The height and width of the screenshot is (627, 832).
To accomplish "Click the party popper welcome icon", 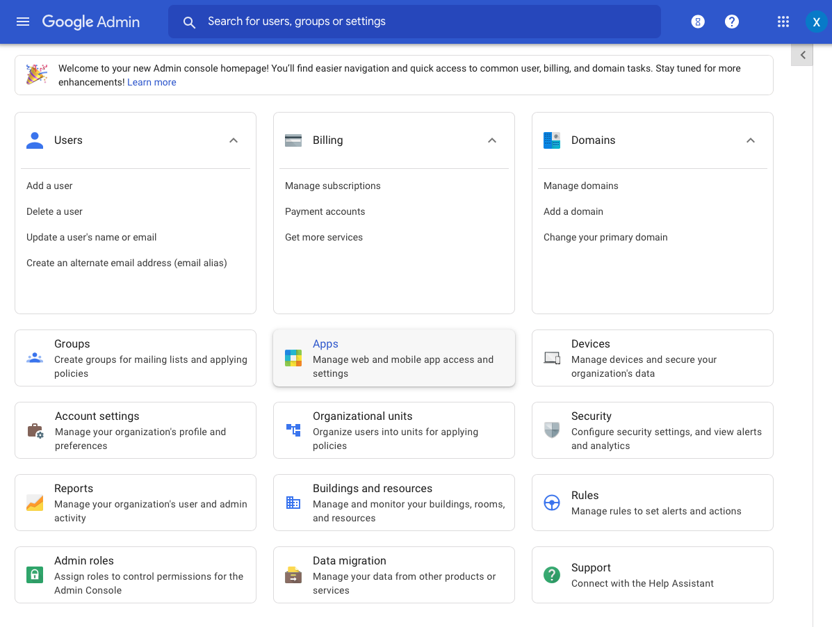I will [x=37, y=74].
